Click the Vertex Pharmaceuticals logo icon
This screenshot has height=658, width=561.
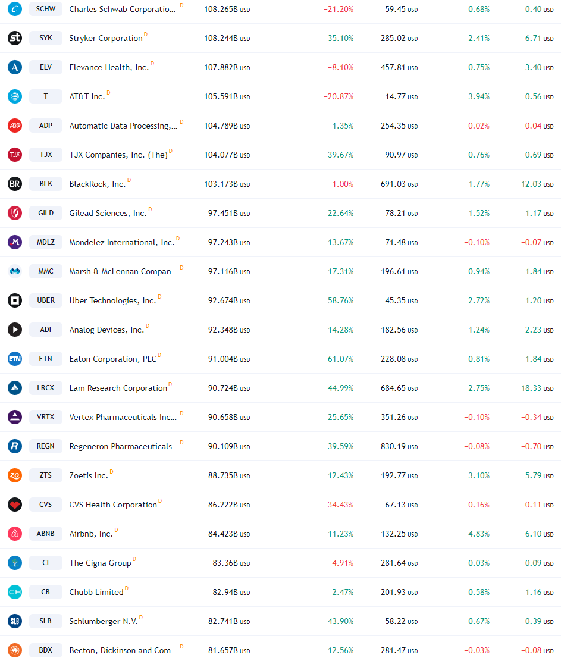click(x=15, y=417)
